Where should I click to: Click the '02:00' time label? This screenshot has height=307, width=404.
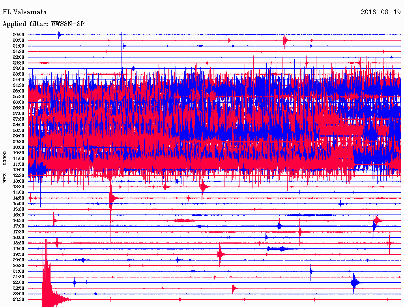pyautogui.click(x=19, y=57)
